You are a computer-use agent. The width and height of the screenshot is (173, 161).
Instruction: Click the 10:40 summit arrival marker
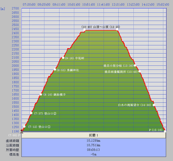(84, 30)
